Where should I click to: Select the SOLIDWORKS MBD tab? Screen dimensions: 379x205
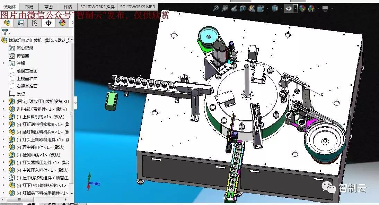(x=138, y=7)
